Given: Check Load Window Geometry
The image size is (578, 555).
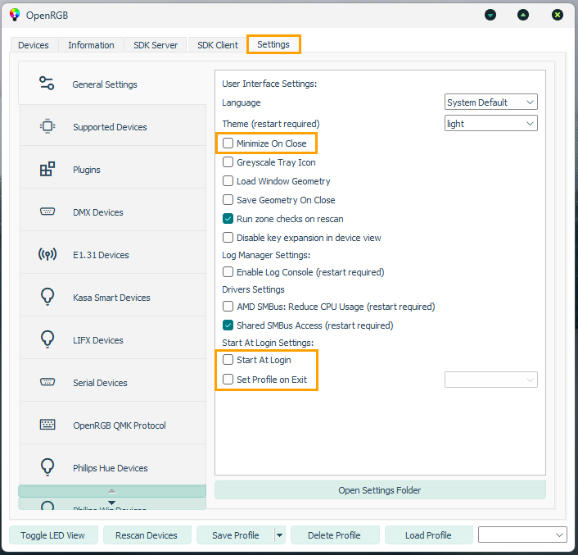Looking at the screenshot, I should coord(228,181).
